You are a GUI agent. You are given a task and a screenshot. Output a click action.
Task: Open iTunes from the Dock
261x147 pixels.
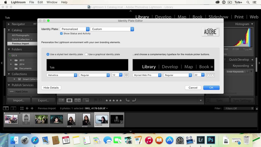pyautogui.click(x=149, y=140)
